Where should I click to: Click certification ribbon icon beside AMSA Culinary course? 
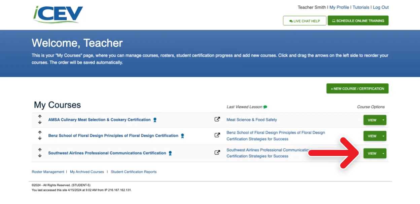point(155,120)
